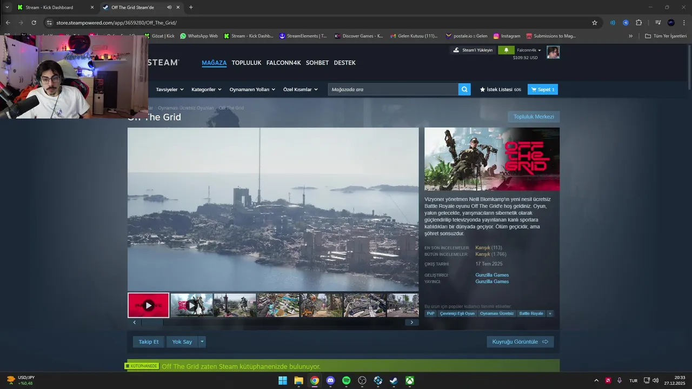Move the thumbnail strip to the right

[x=411, y=323]
